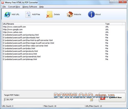The width and height of the screenshot is (128, 109).
Task: Select the free-html-to-pdf-converter.html row
Action: [x=64, y=40]
